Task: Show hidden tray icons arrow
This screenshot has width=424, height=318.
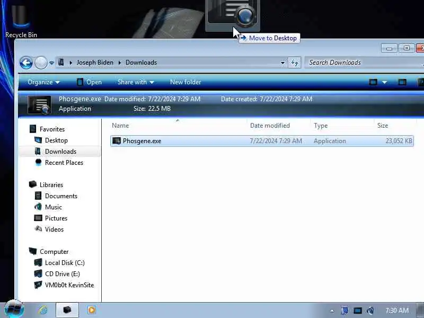Action: [x=332, y=311]
